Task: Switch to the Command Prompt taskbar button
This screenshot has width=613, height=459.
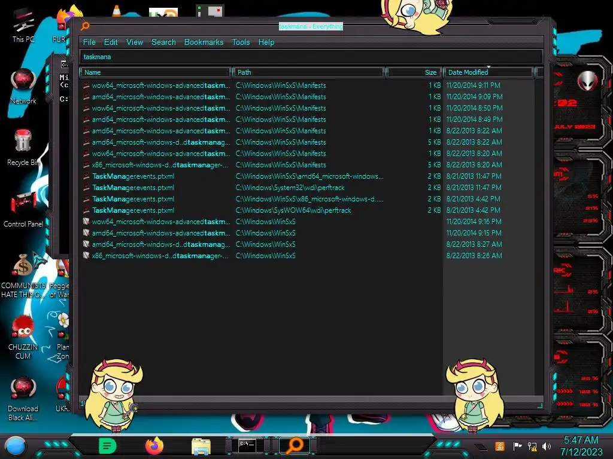Action: [247, 446]
